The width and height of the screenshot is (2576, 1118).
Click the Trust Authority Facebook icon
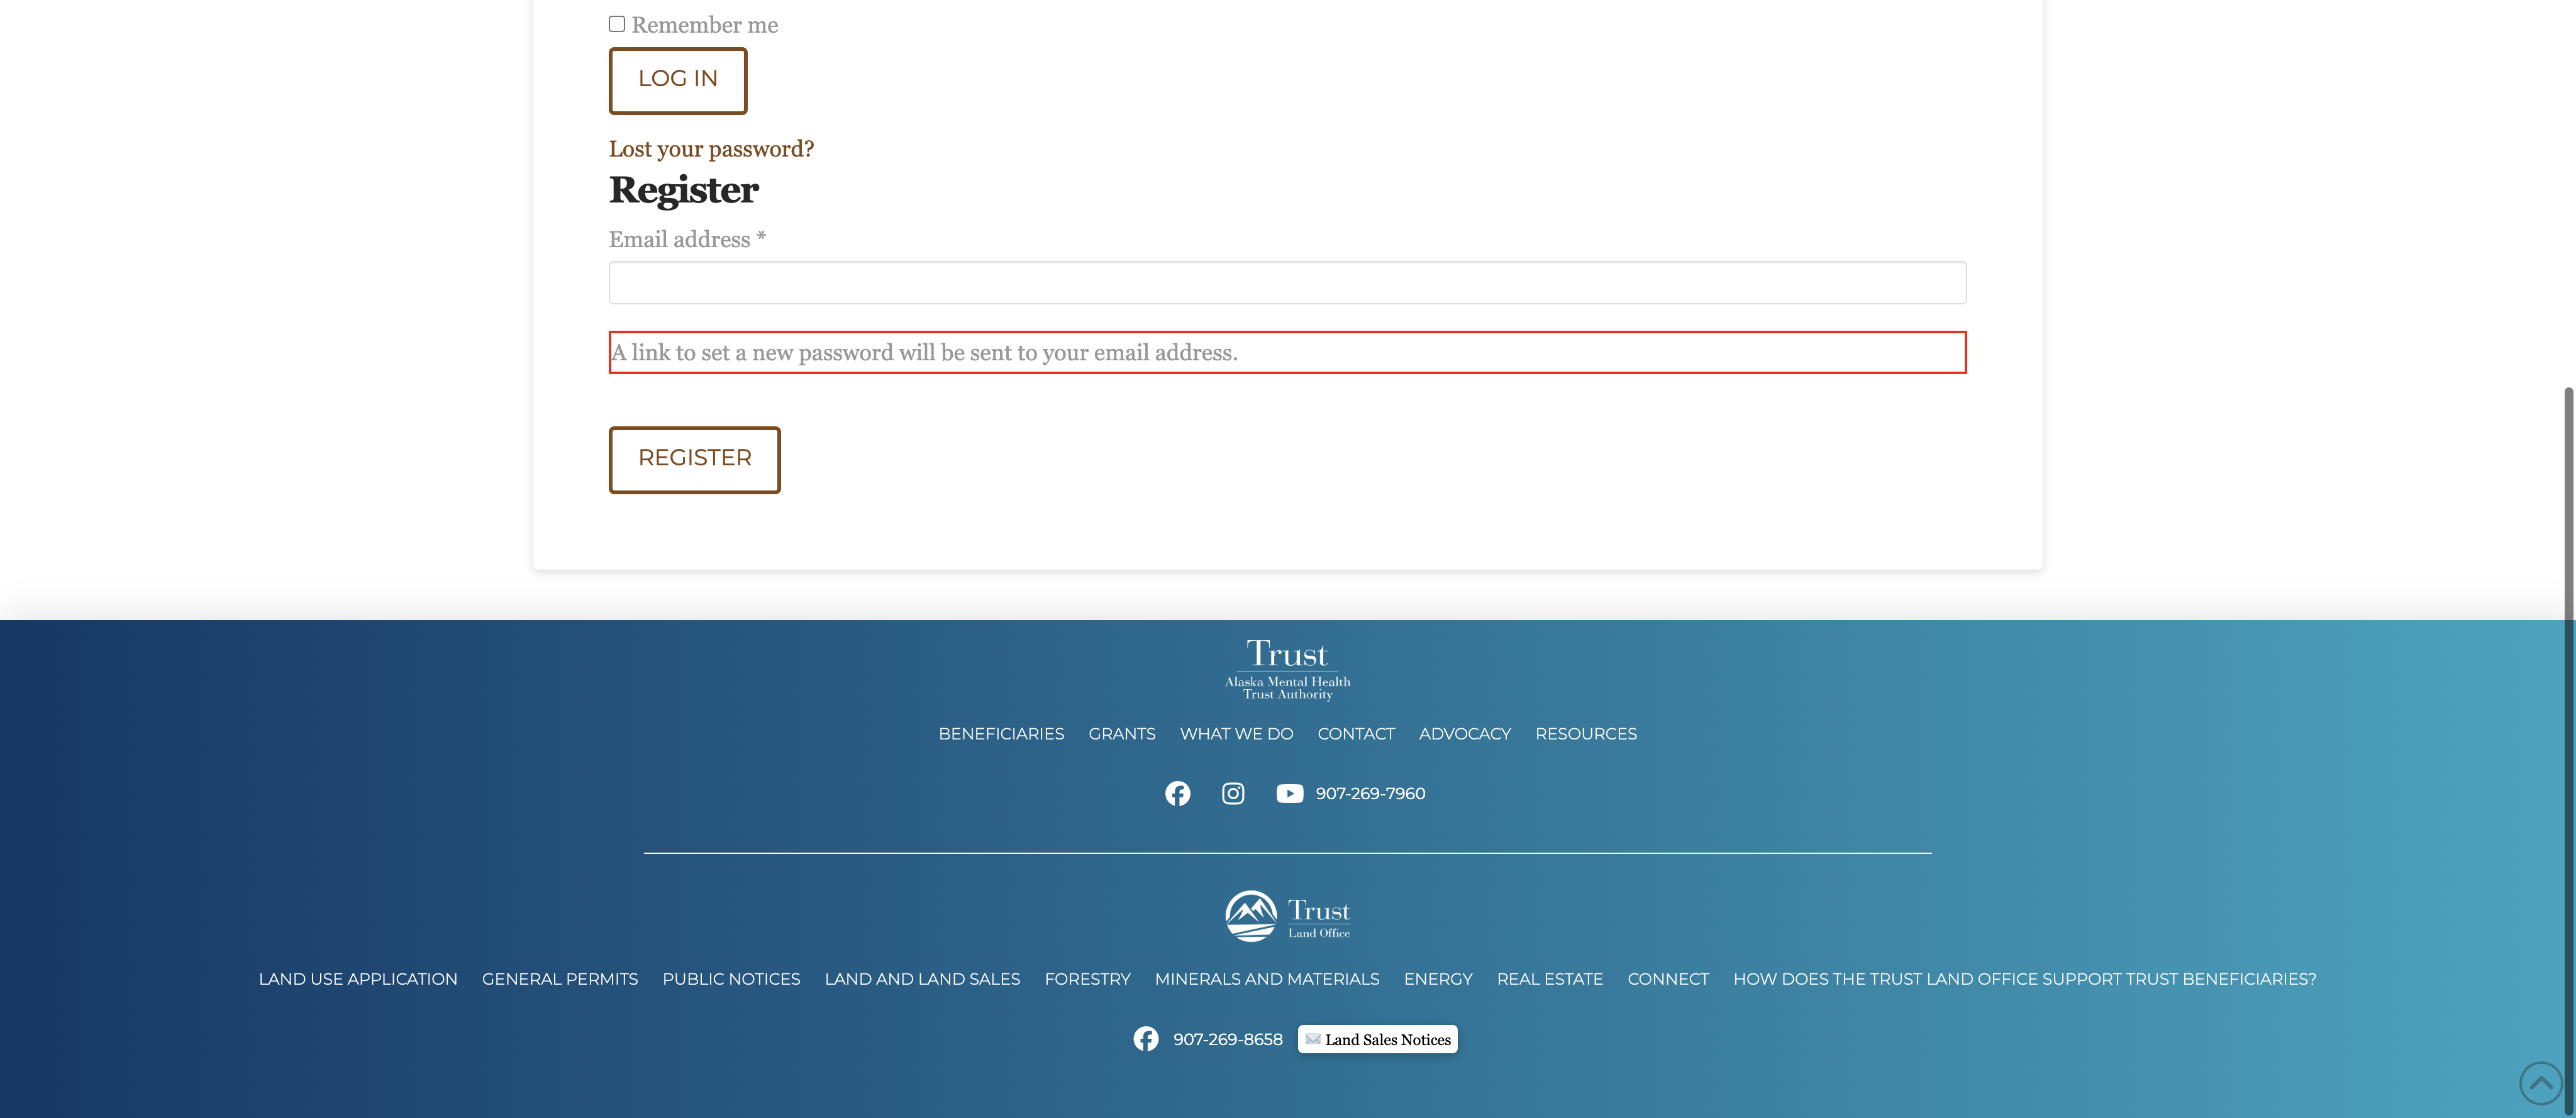tap(1177, 793)
